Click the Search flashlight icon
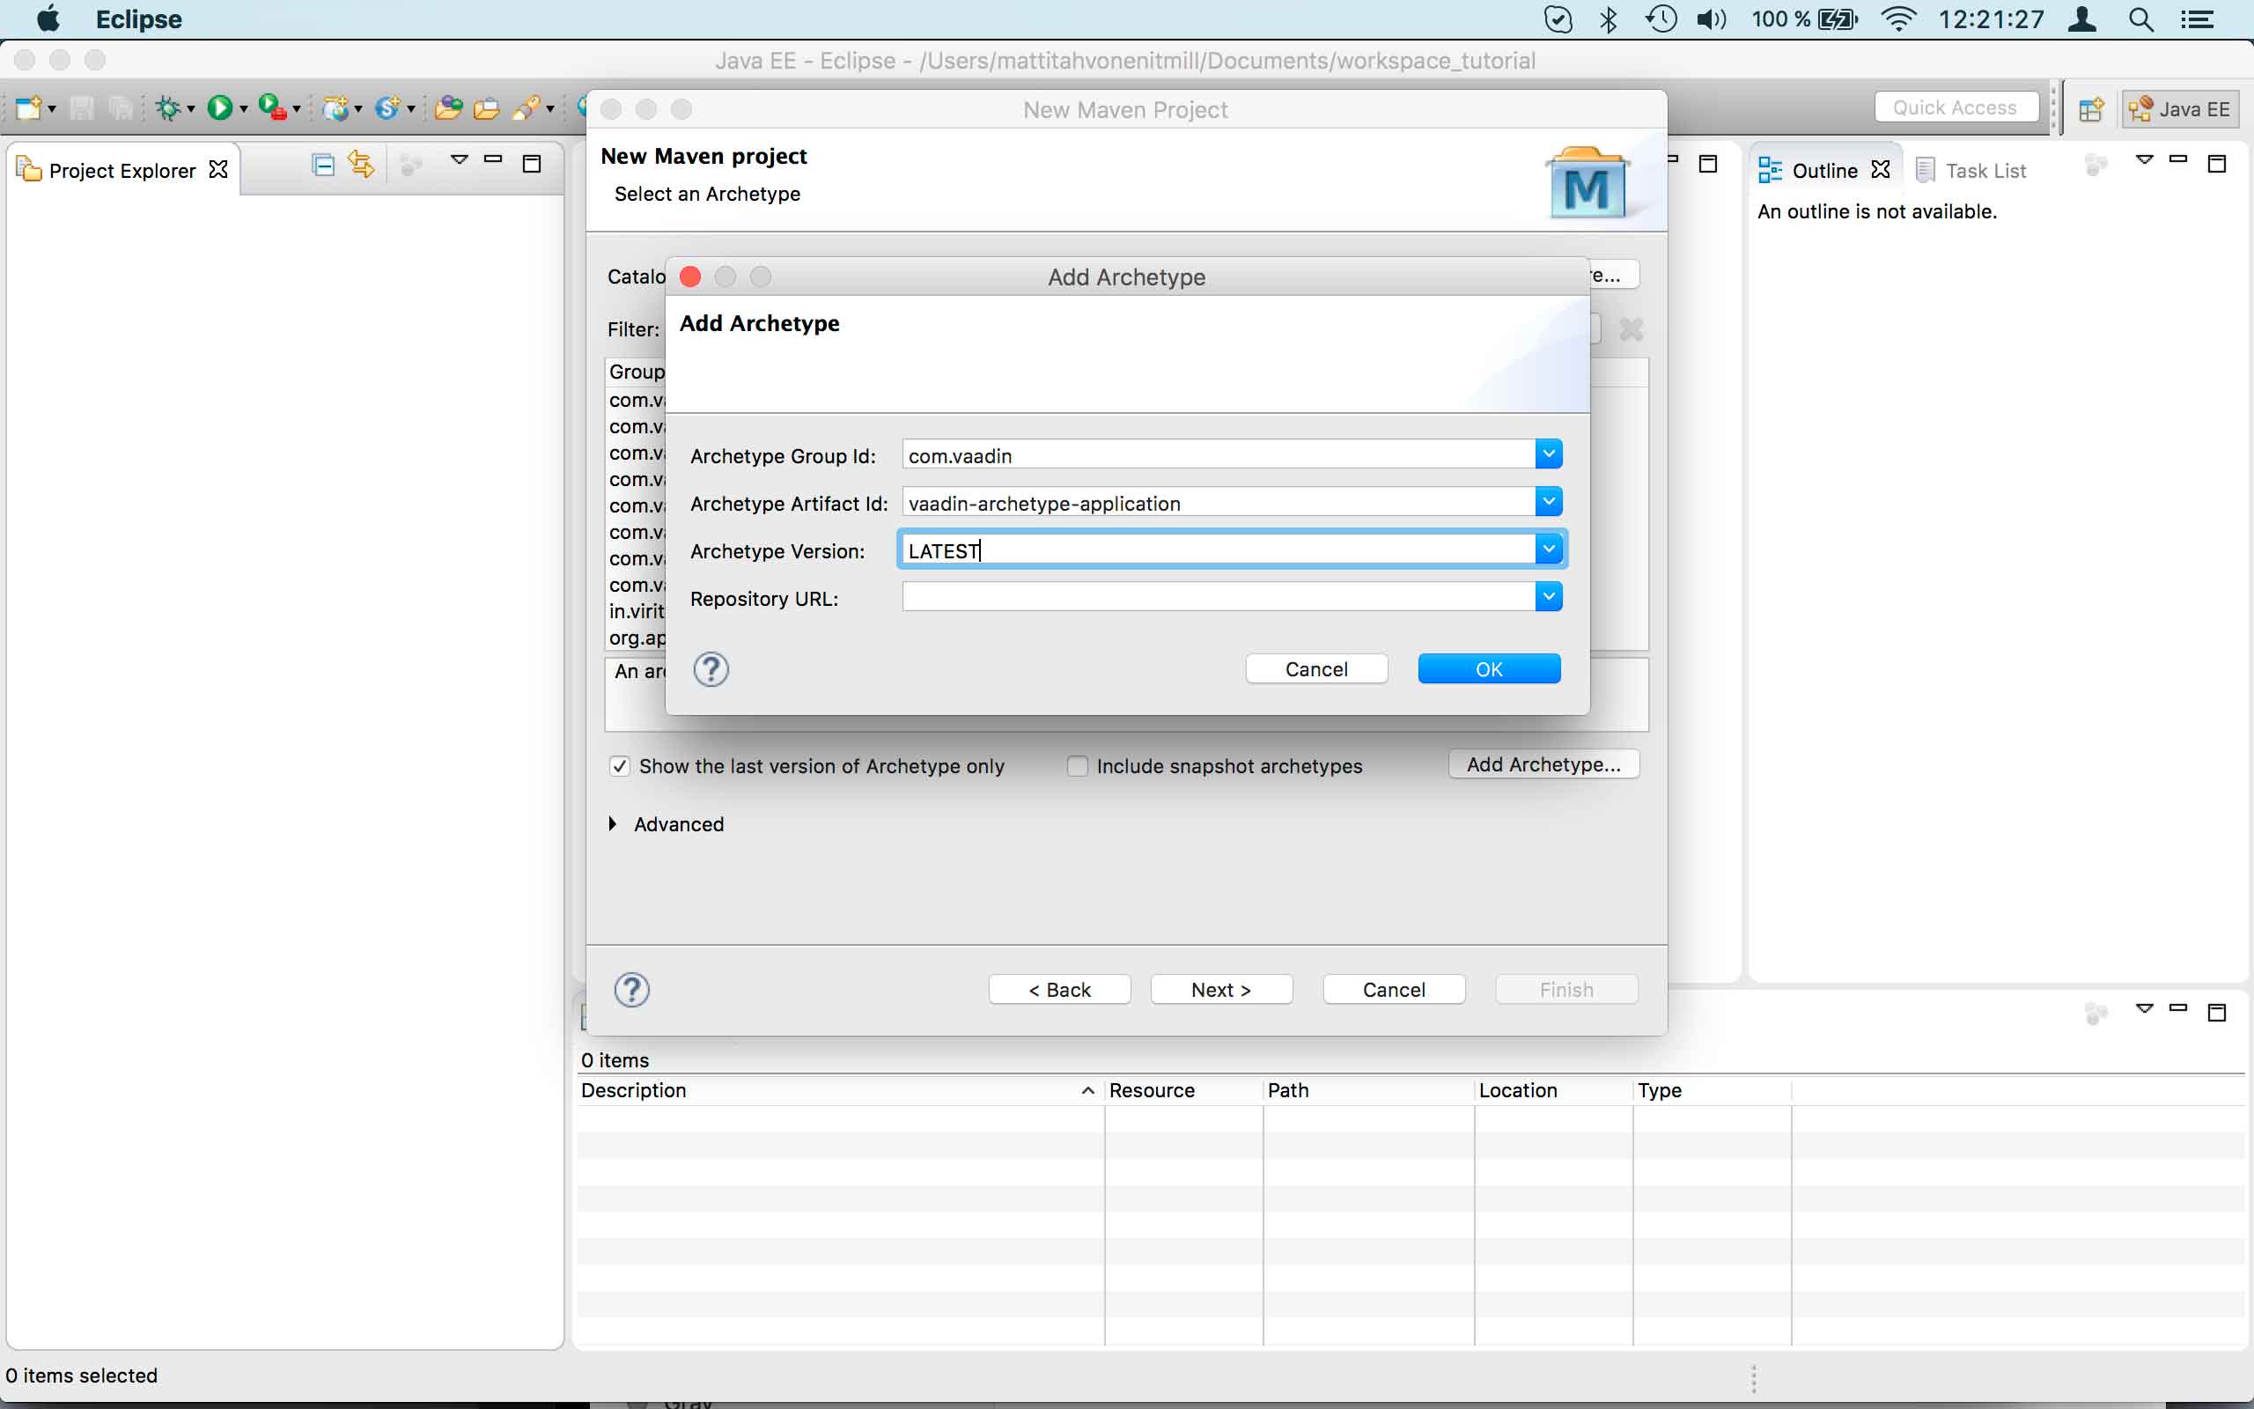Image resolution: width=2254 pixels, height=1409 pixels. [x=527, y=108]
